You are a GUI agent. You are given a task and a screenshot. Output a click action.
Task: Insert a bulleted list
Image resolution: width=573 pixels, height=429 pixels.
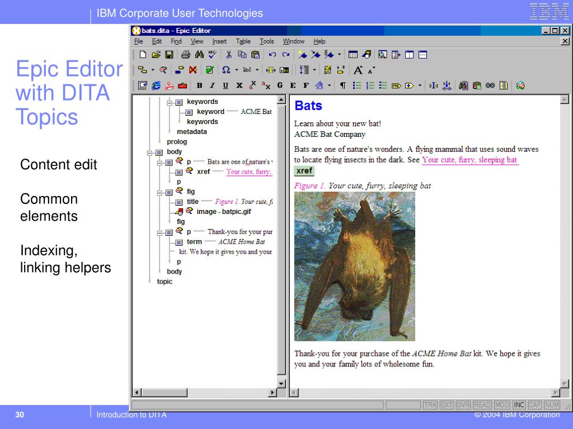356,85
